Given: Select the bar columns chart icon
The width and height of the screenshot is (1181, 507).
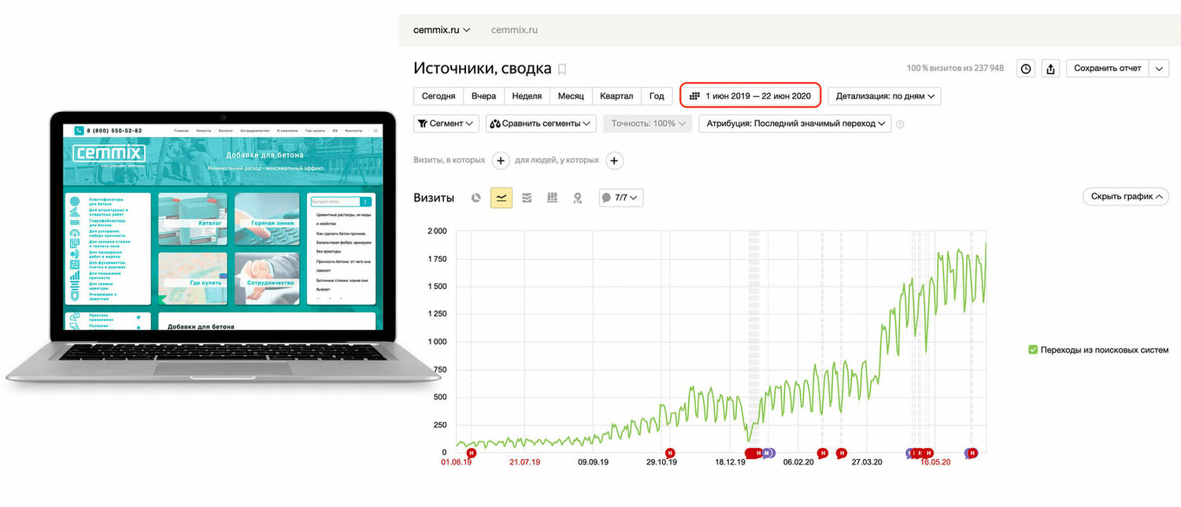Looking at the screenshot, I should 552,198.
